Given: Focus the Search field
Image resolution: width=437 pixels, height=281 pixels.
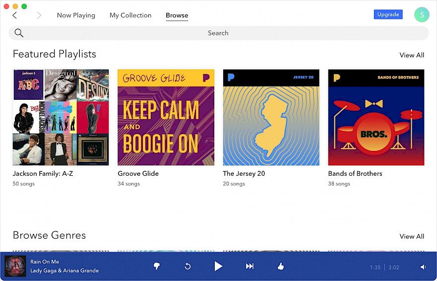Looking at the screenshot, I should (218, 33).
